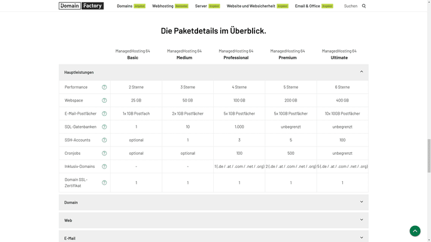
Task: Open the Inklusiv-Domains help icon
Action: click(x=104, y=167)
